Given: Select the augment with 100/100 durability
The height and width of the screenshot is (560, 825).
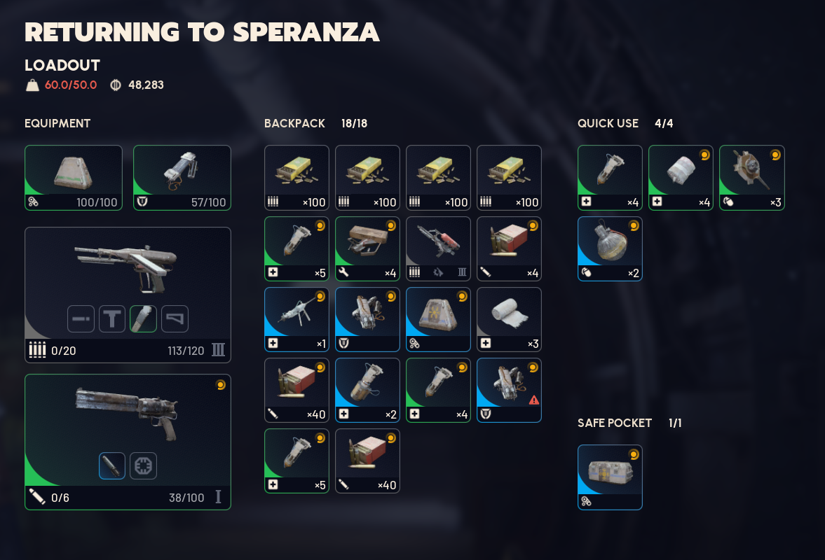Looking at the screenshot, I should tap(74, 178).
